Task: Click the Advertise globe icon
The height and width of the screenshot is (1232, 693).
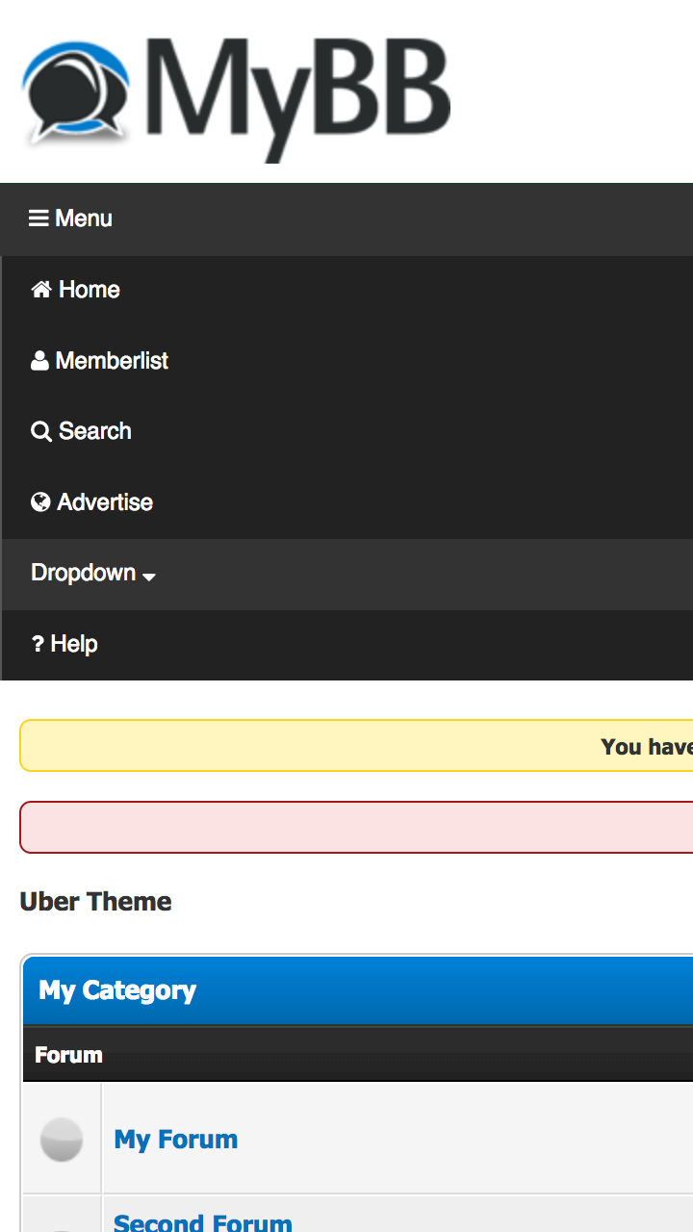Action: pos(40,500)
